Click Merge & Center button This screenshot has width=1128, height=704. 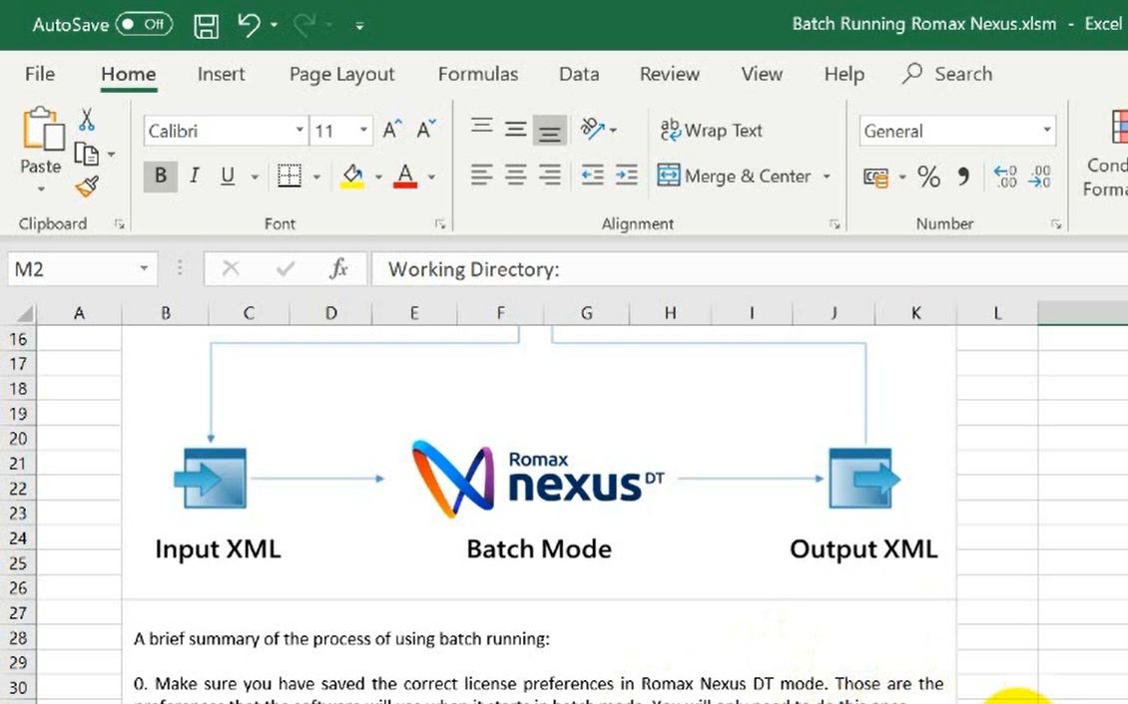[734, 176]
